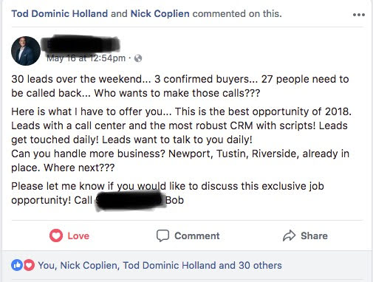The height and width of the screenshot is (282, 373).
Task: Click the poster's round profile picture
Action: tap(26, 51)
